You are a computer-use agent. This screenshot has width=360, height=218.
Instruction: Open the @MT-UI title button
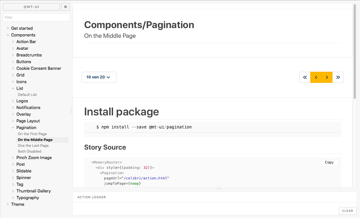pos(31,7)
